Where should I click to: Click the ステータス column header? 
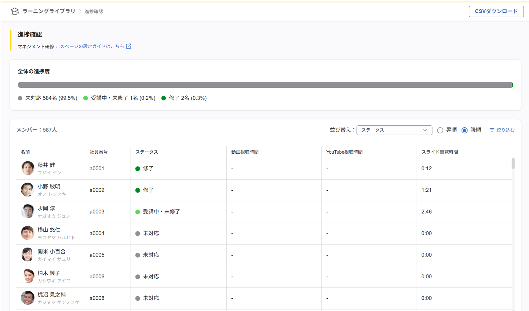point(147,152)
